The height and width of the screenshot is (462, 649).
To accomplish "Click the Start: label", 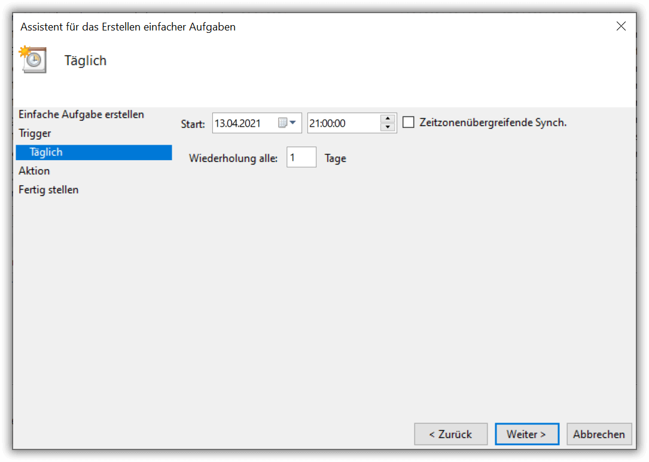I will click(x=193, y=124).
